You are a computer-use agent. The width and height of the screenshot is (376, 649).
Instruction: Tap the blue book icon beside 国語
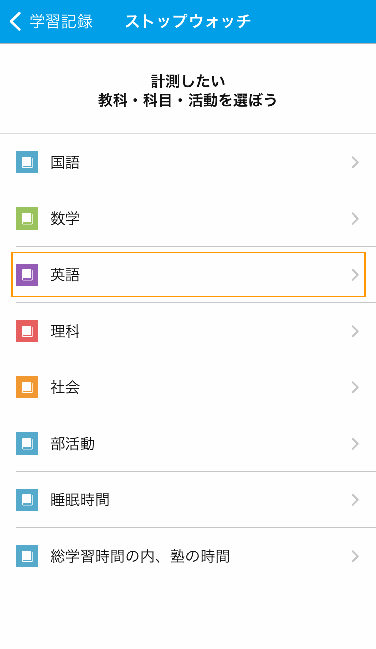[27, 162]
